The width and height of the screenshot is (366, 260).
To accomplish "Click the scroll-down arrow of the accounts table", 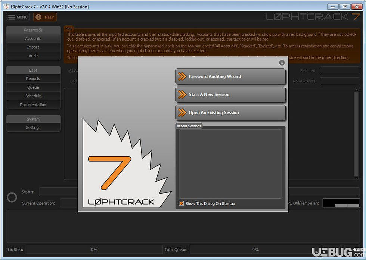I will coord(356,178).
